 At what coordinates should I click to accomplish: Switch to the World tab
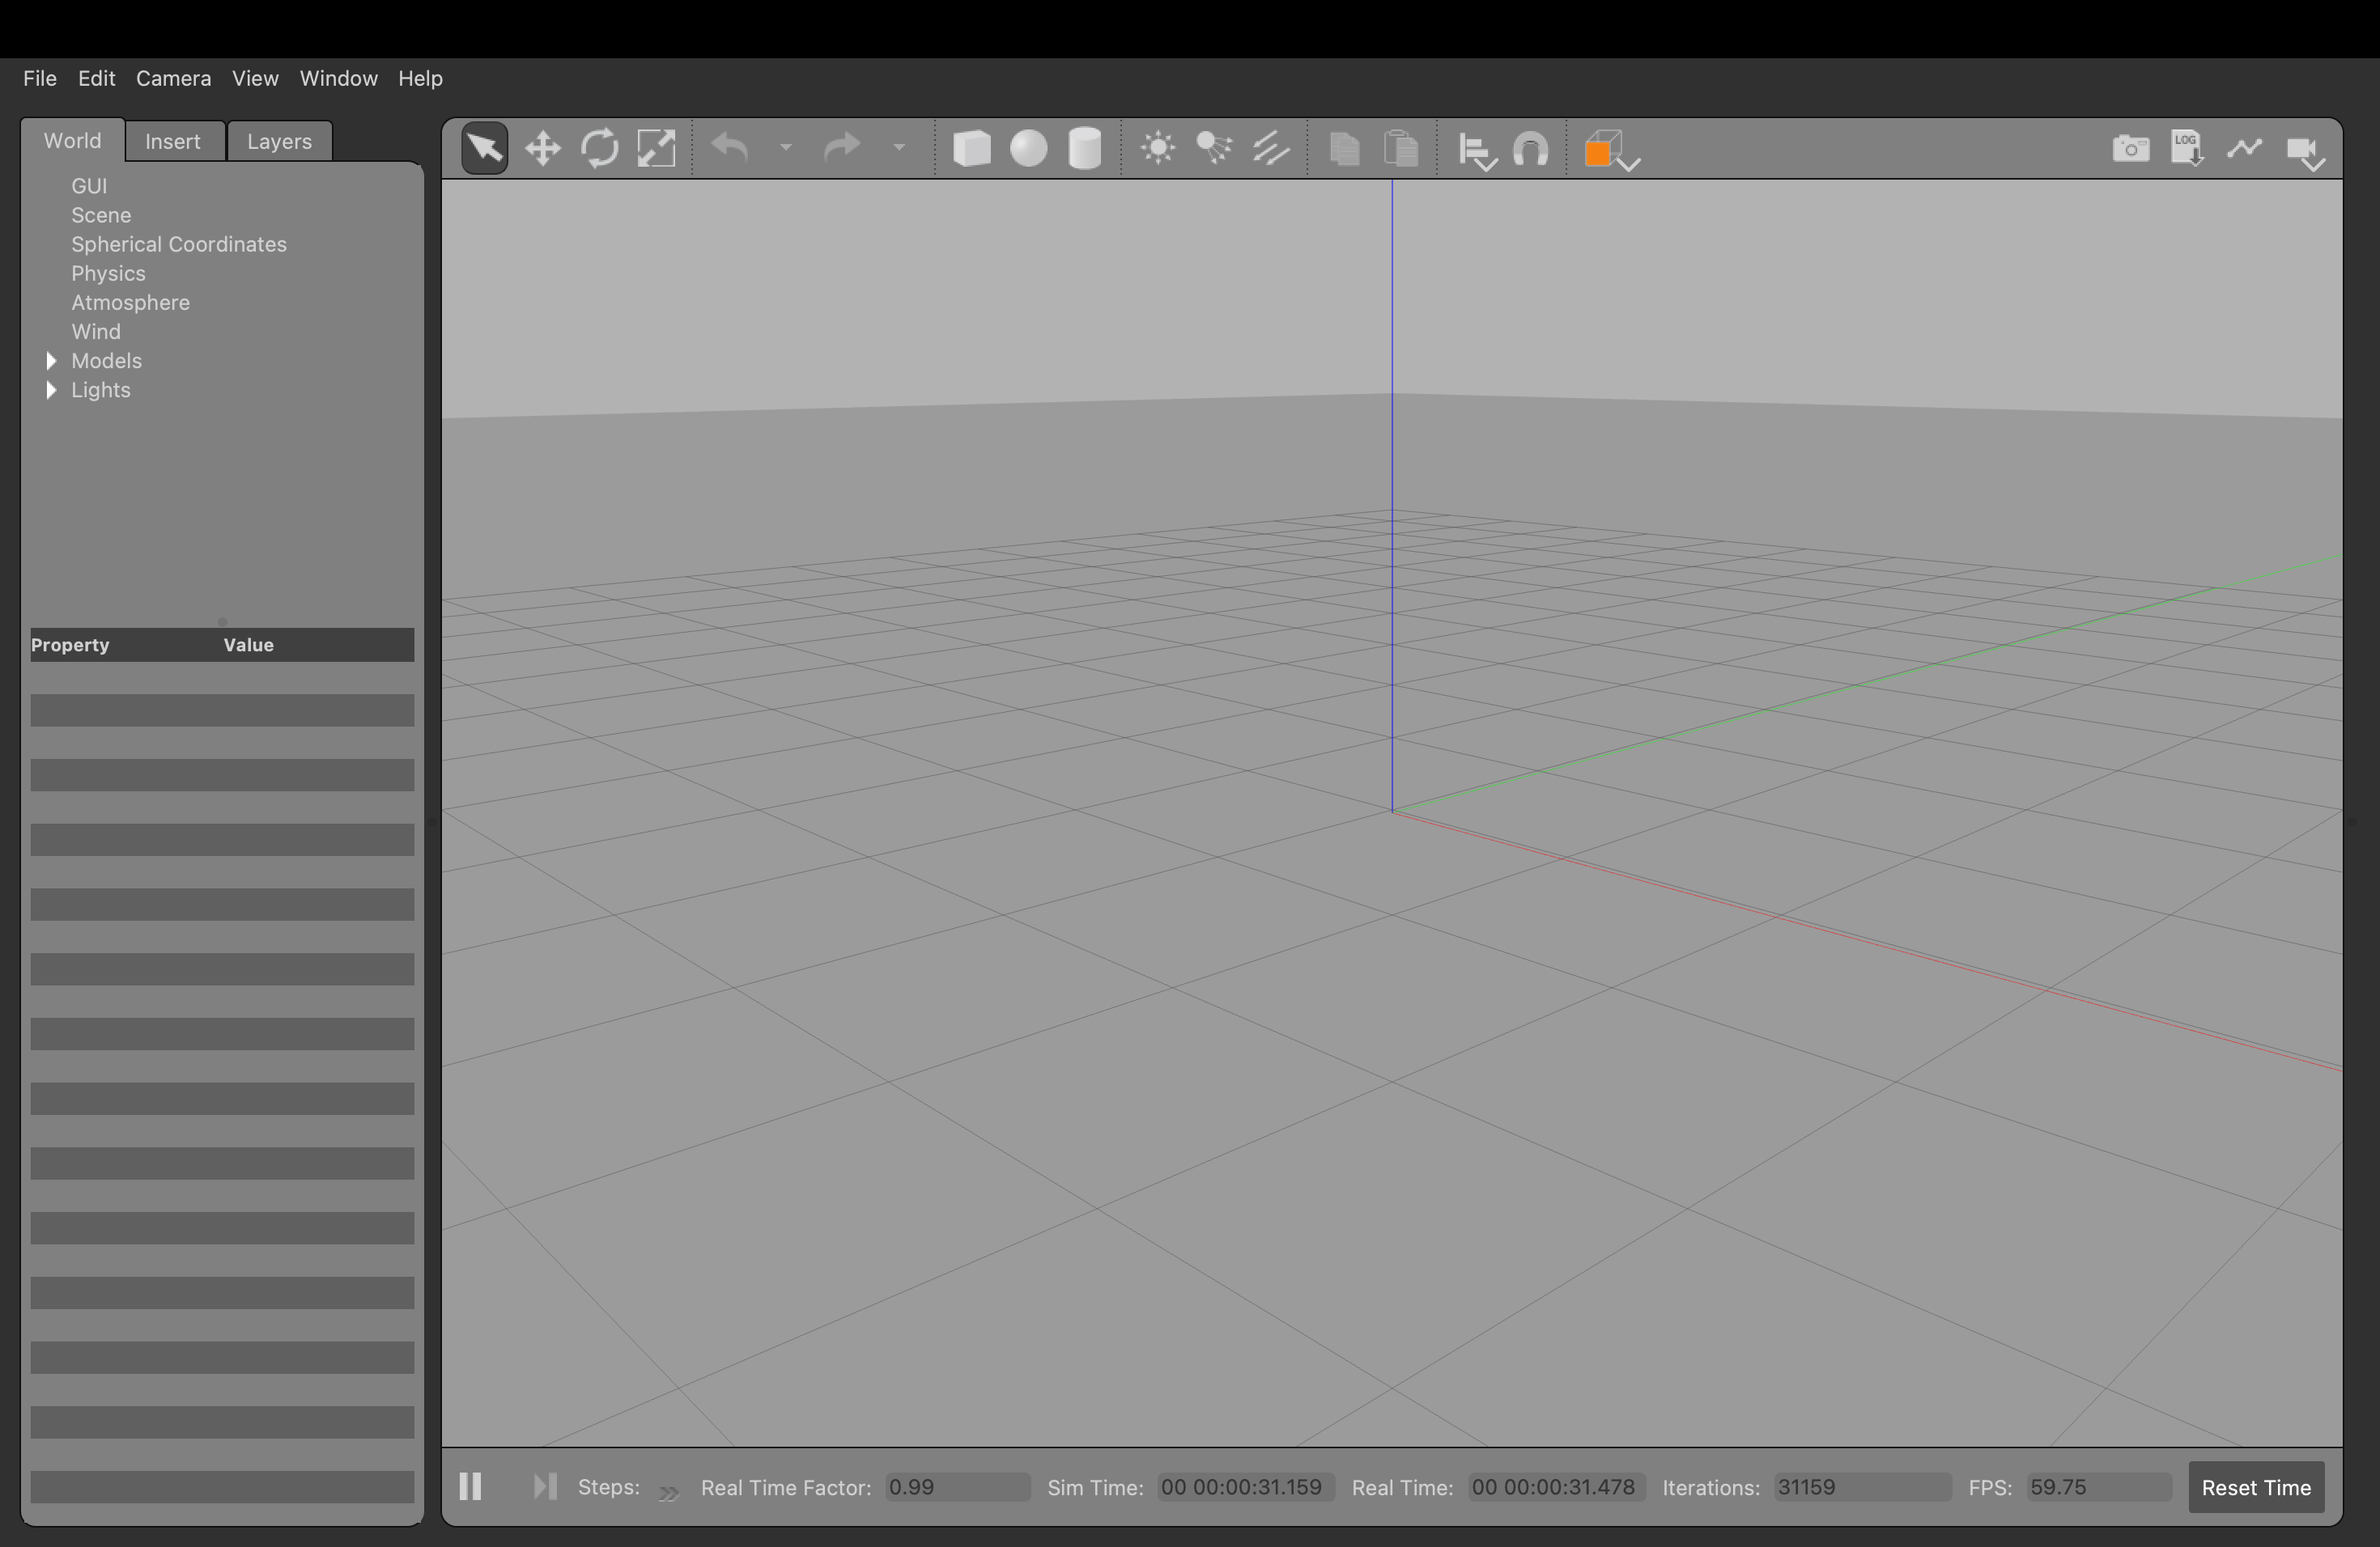coord(73,140)
